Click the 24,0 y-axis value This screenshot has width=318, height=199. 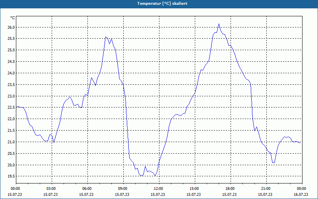[12, 73]
